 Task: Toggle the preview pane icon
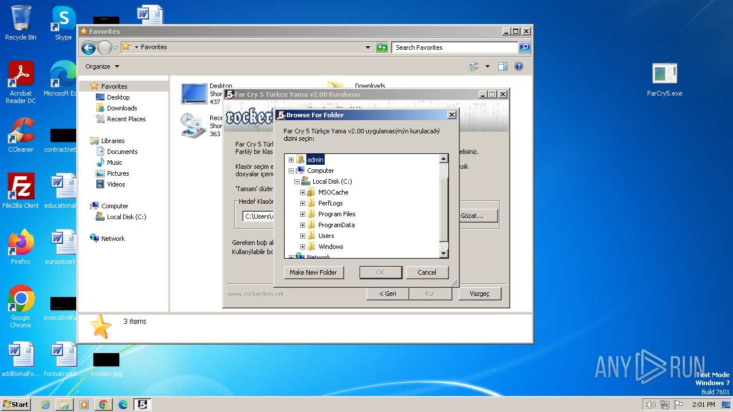[503, 66]
